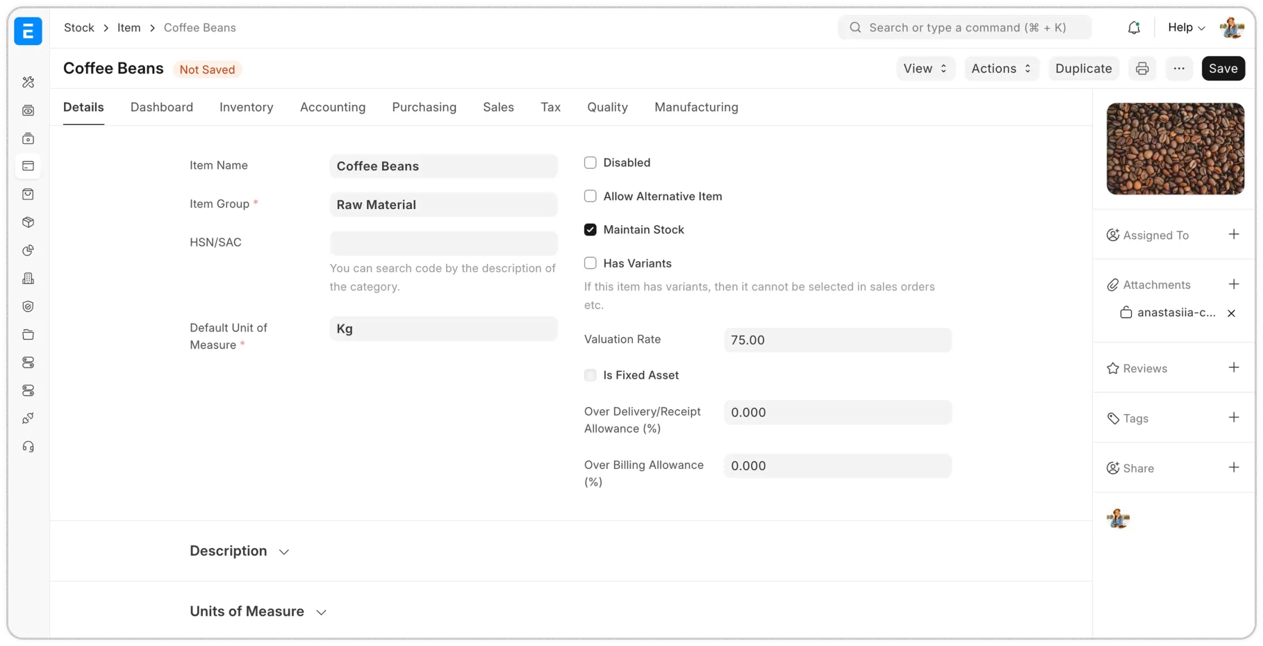Edit Over Delivery/Receipt Allowance field
Screen dimensions: 1263x646
click(838, 412)
